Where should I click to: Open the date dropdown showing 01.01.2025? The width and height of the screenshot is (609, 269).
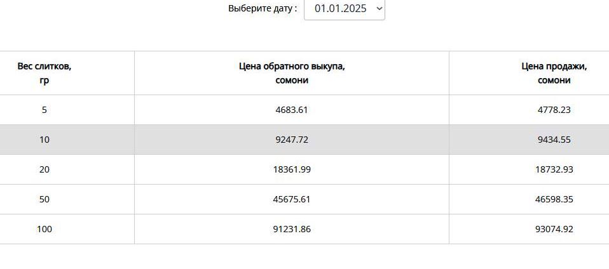tap(344, 10)
